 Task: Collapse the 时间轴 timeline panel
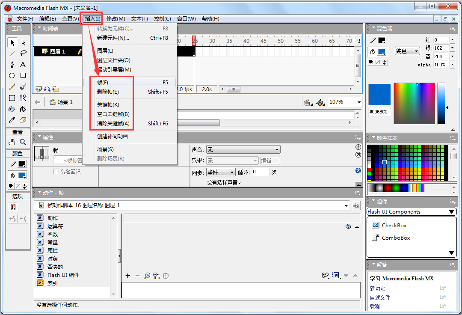coord(40,28)
